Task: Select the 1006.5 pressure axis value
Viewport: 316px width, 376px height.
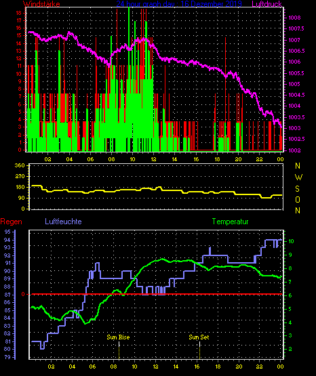Action: click(x=296, y=51)
